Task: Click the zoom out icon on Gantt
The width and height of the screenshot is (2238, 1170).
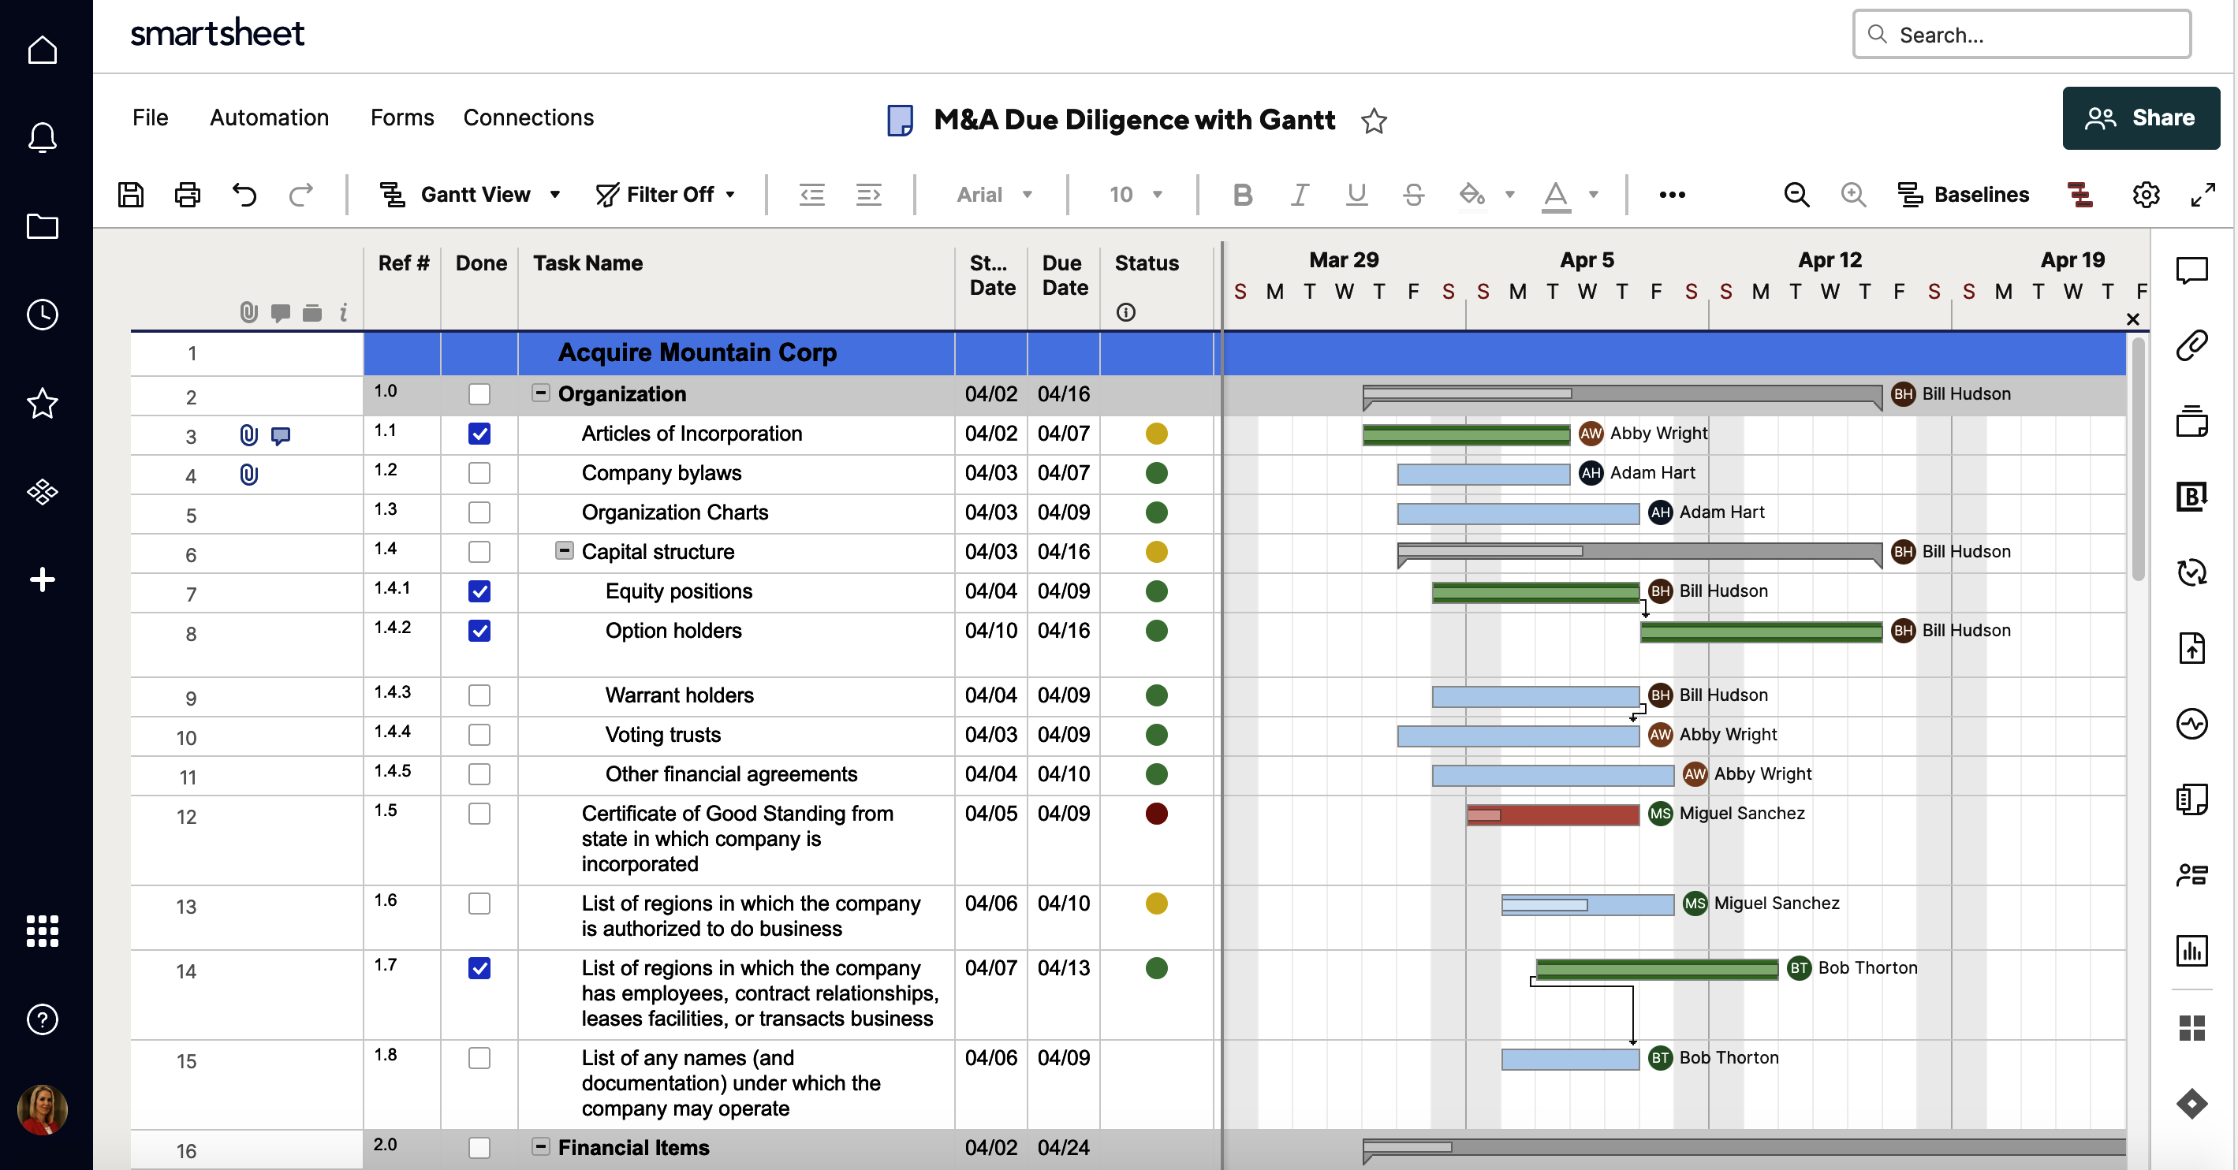Action: point(1797,194)
